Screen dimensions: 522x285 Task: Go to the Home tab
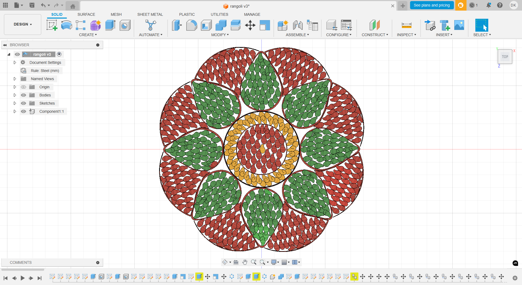[x=73, y=6]
